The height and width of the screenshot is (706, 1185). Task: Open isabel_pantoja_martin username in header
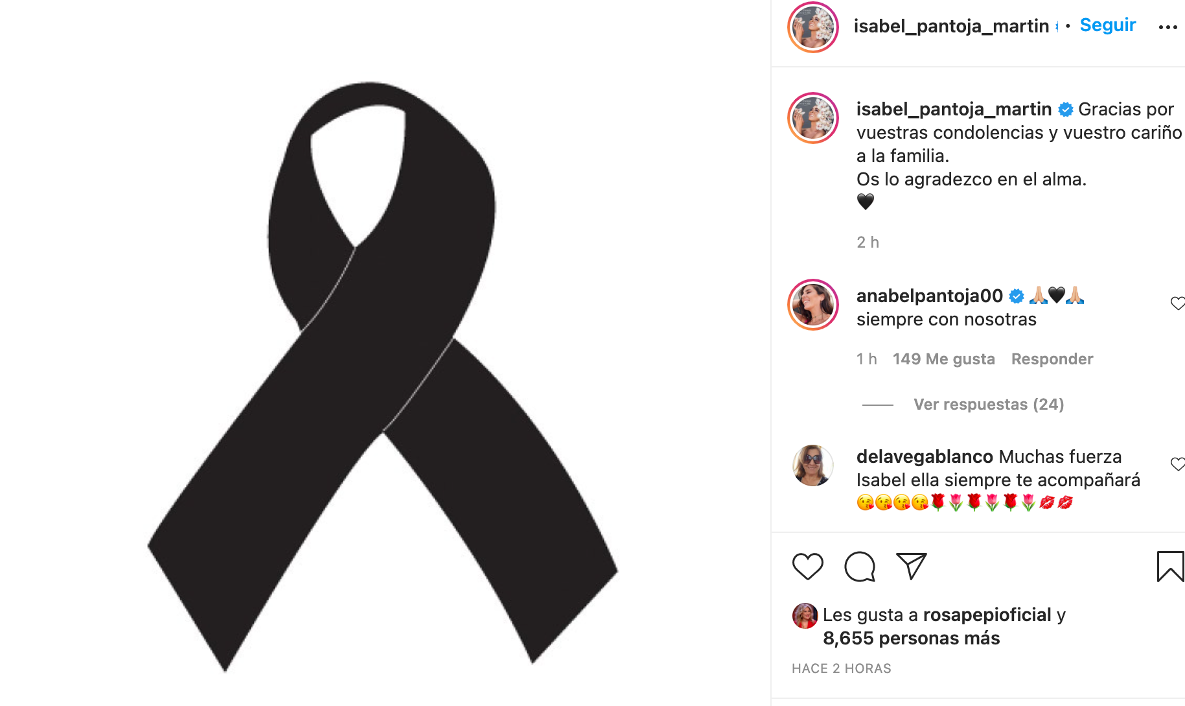point(951,26)
